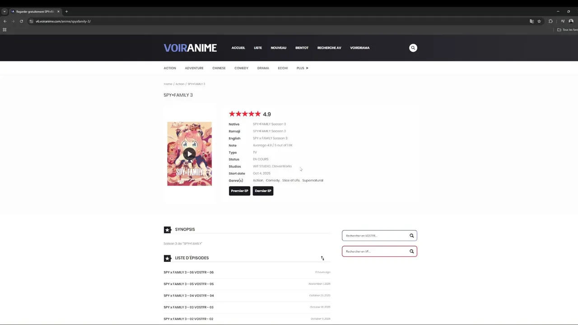Select the ADVENTURE genre category
Screen dimensions: 578x325
(x=194, y=68)
